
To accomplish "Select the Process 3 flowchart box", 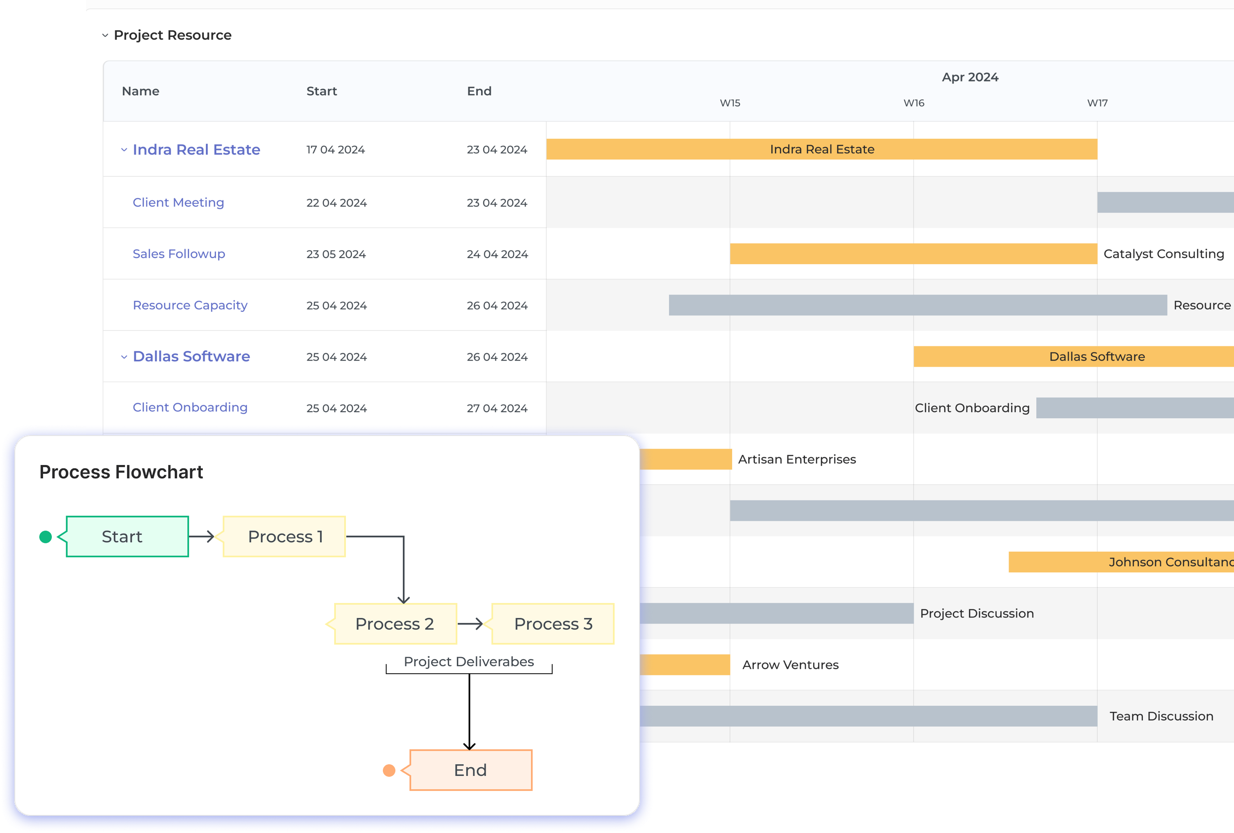I will 553,624.
